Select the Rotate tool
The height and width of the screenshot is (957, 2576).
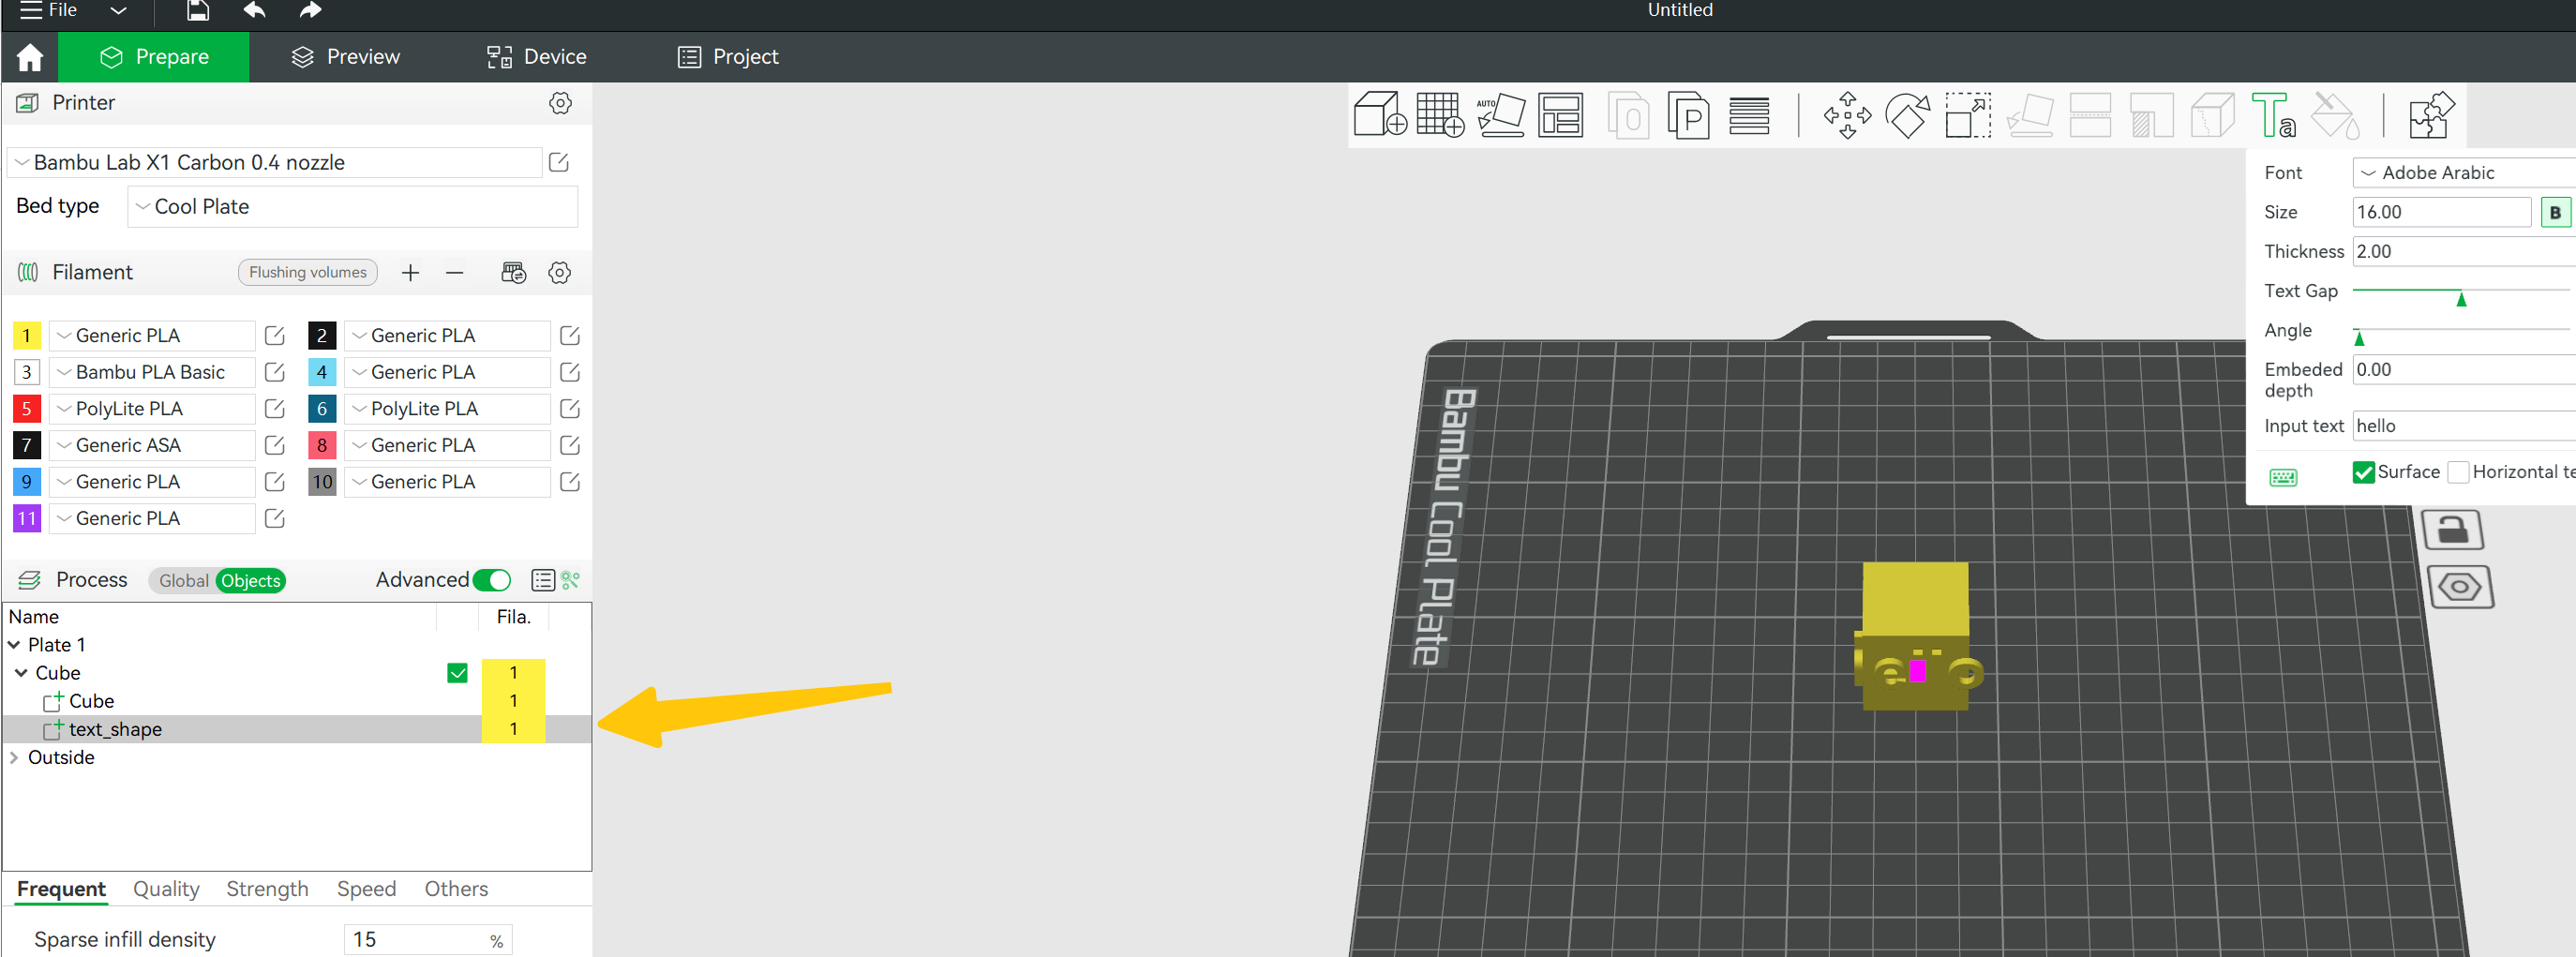(x=1907, y=115)
